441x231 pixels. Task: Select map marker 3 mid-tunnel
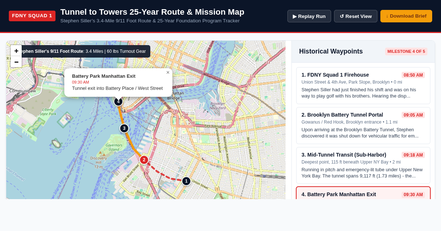124,128
